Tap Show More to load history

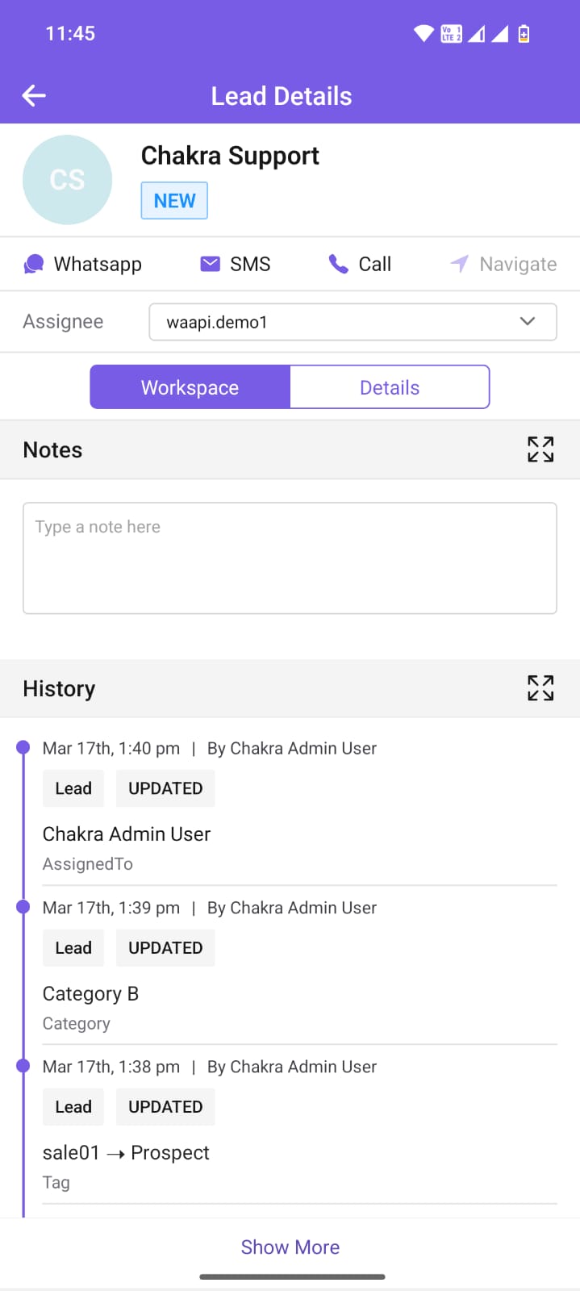tap(290, 1247)
